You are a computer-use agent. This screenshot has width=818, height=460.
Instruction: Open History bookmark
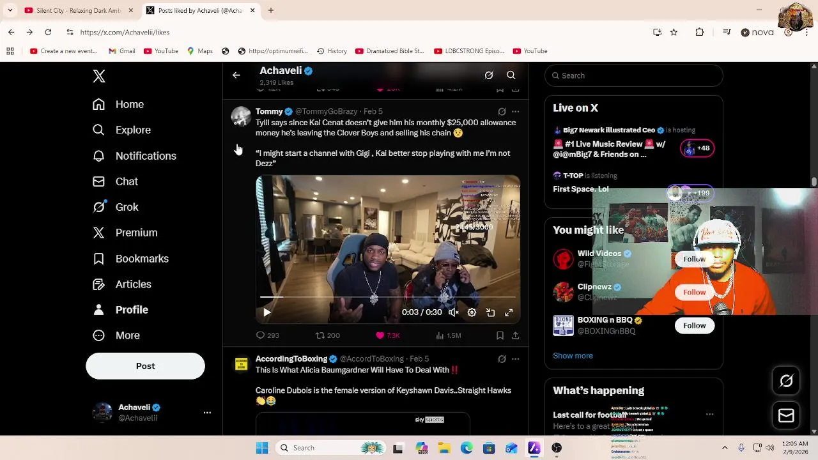(332, 51)
